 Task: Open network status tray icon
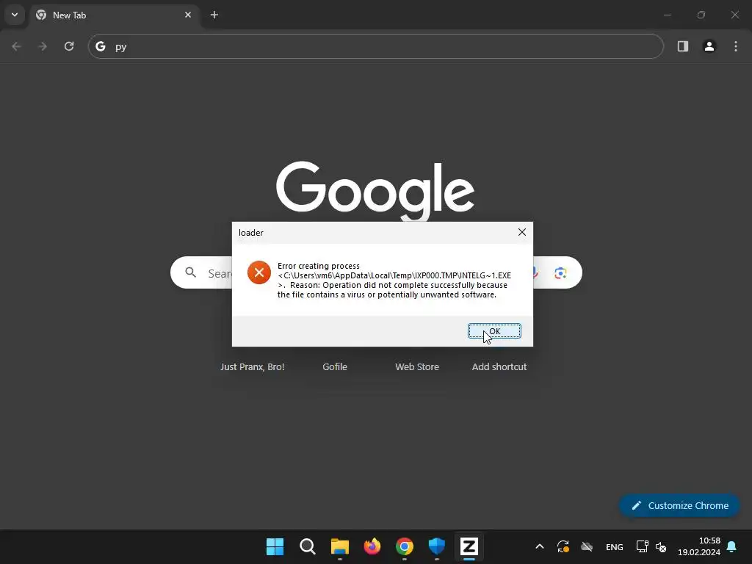click(x=642, y=546)
